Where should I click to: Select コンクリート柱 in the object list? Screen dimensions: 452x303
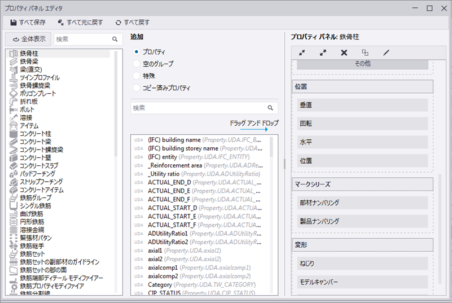36,134
